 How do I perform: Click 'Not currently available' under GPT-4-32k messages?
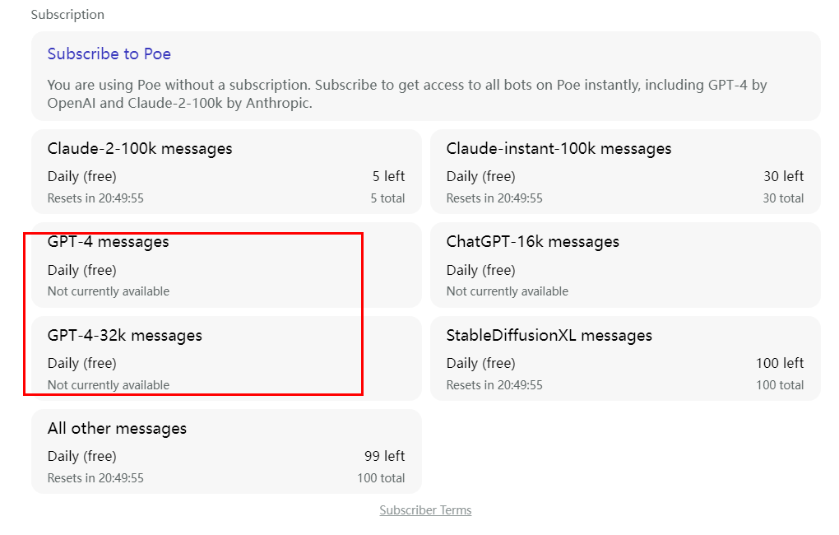tap(109, 385)
